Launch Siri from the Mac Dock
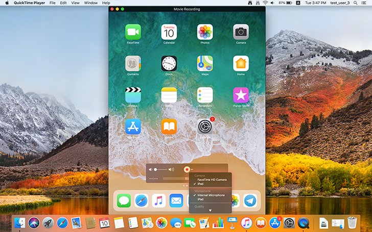Viewport: 372px width, 232px height. pyautogui.click(x=34, y=223)
